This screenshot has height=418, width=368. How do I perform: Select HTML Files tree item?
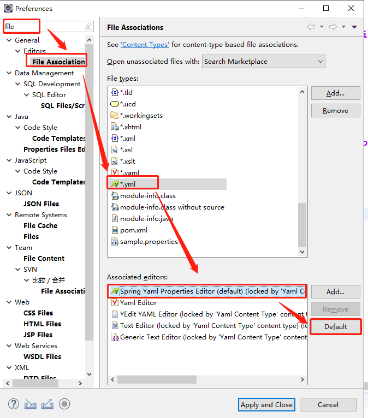[43, 324]
